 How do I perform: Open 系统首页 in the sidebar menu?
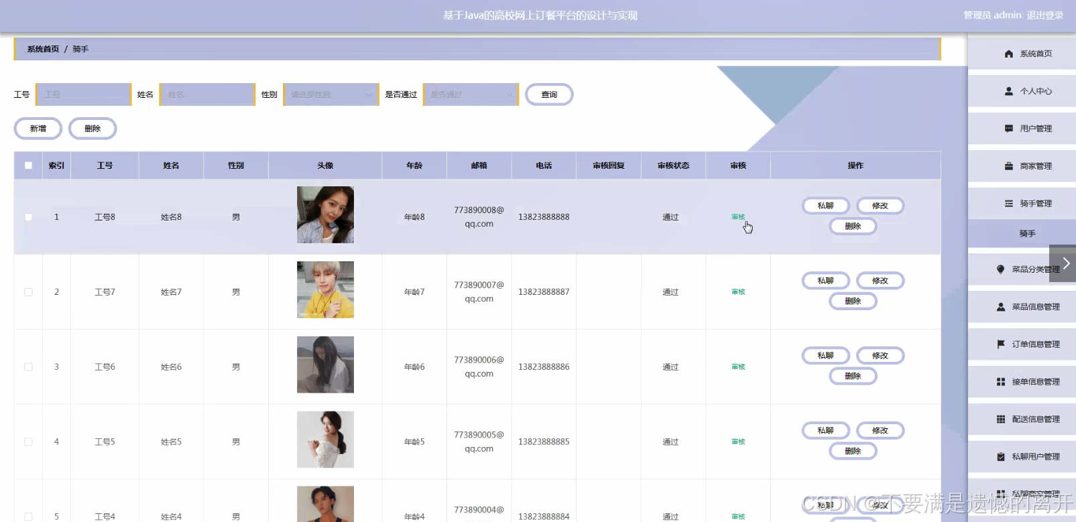pyautogui.click(x=1022, y=54)
